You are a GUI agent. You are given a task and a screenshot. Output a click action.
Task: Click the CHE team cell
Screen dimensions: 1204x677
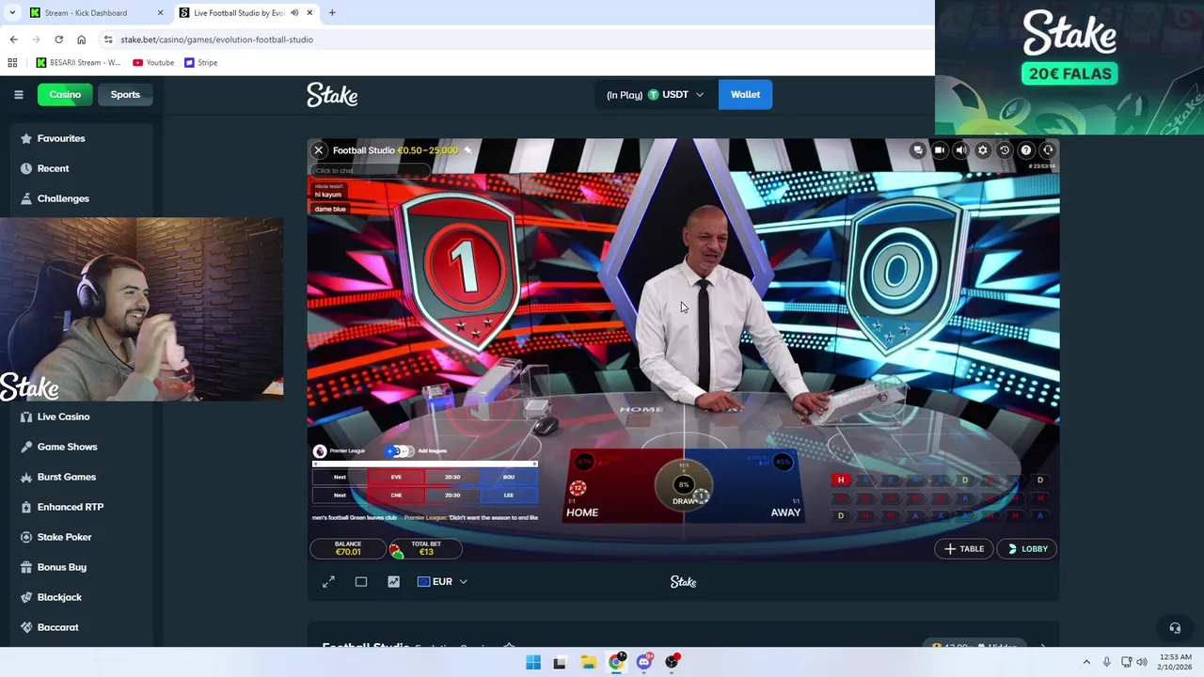coord(396,496)
